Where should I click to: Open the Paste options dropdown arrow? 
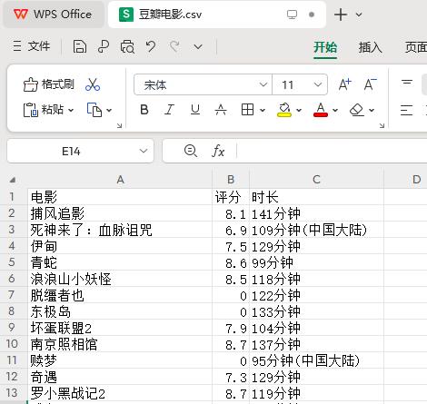coord(71,110)
